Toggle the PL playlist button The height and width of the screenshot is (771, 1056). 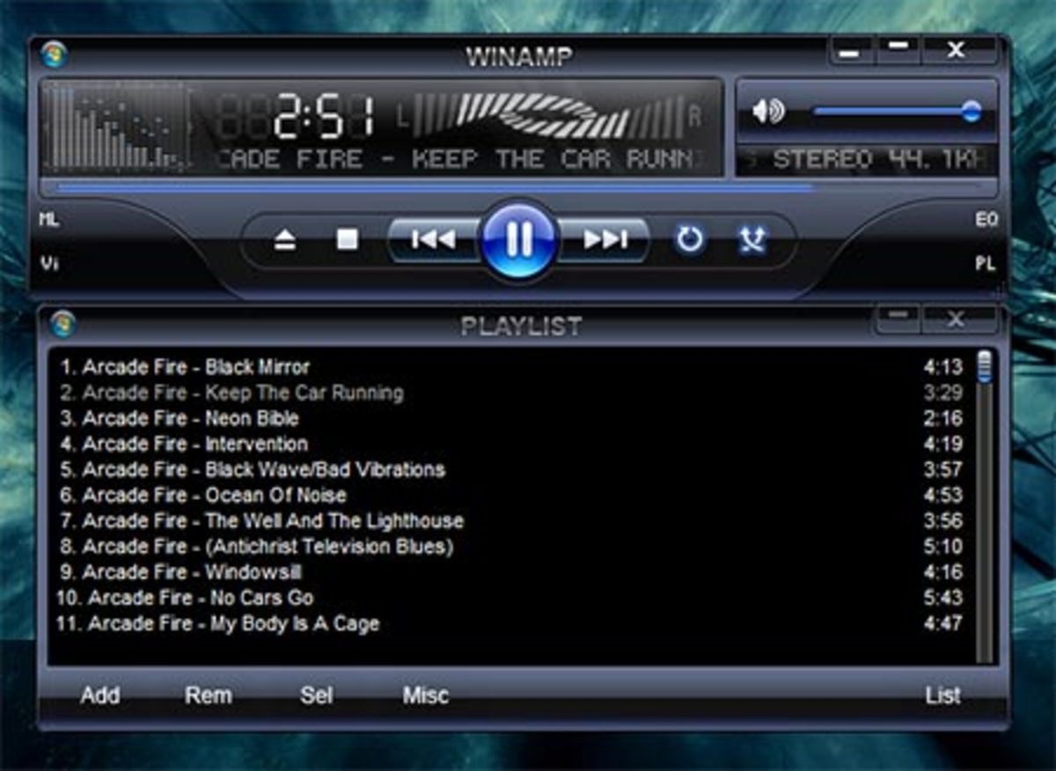[986, 263]
